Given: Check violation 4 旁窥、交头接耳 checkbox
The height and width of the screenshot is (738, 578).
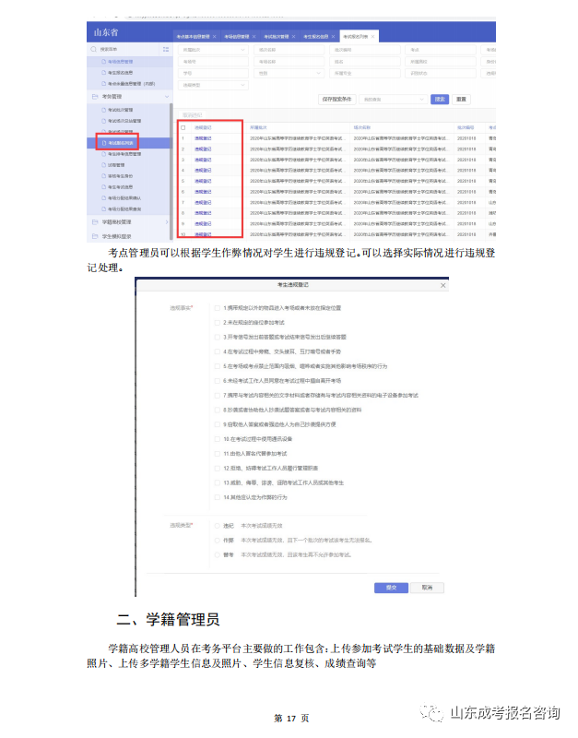Looking at the screenshot, I should (217, 351).
